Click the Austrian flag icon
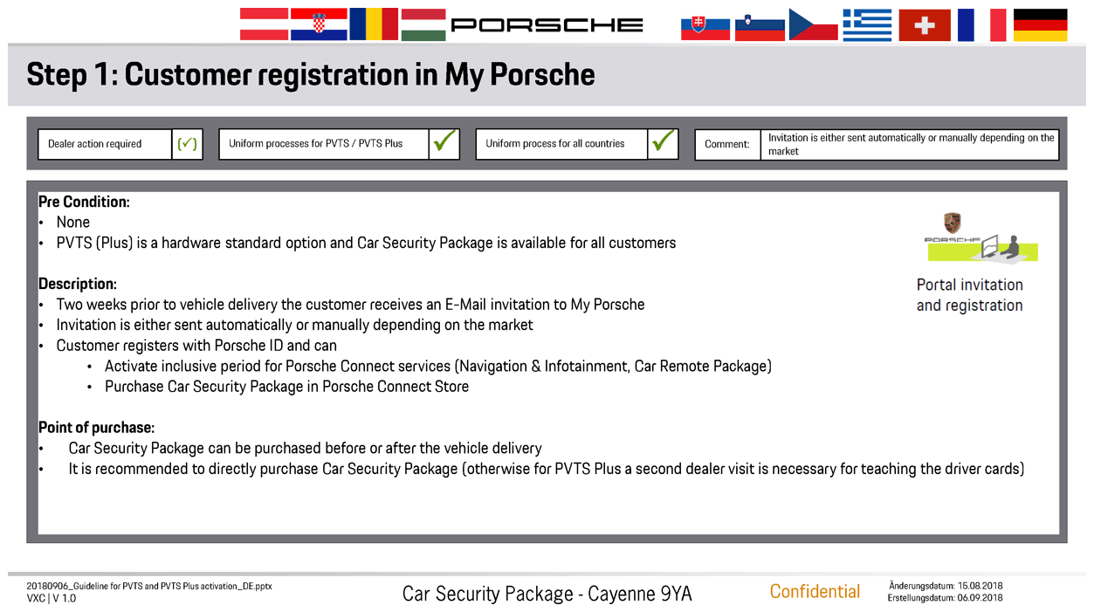 264,24
